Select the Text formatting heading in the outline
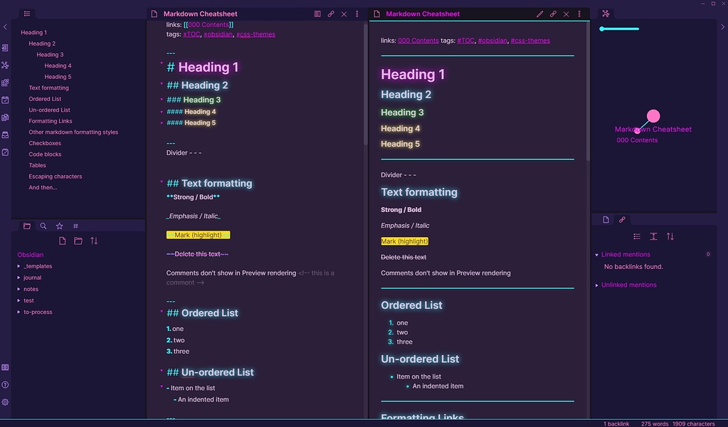 pyautogui.click(x=50, y=87)
